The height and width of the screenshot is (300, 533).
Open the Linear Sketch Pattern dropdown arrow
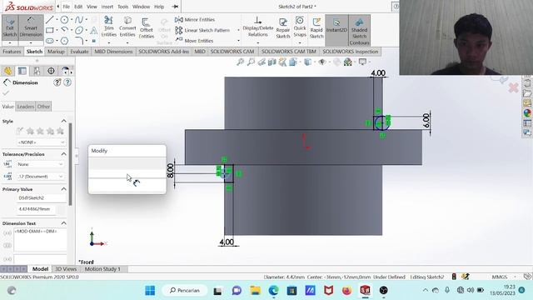(238, 30)
